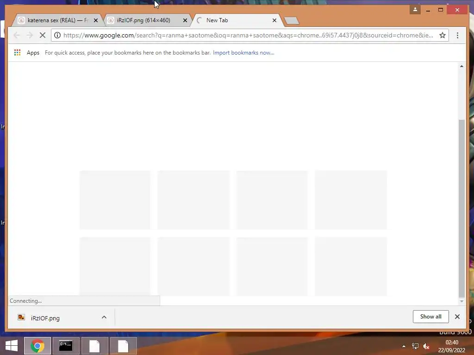Click the vertical scrollbar thumb
The width and height of the screenshot is (474, 355).
pos(462,208)
